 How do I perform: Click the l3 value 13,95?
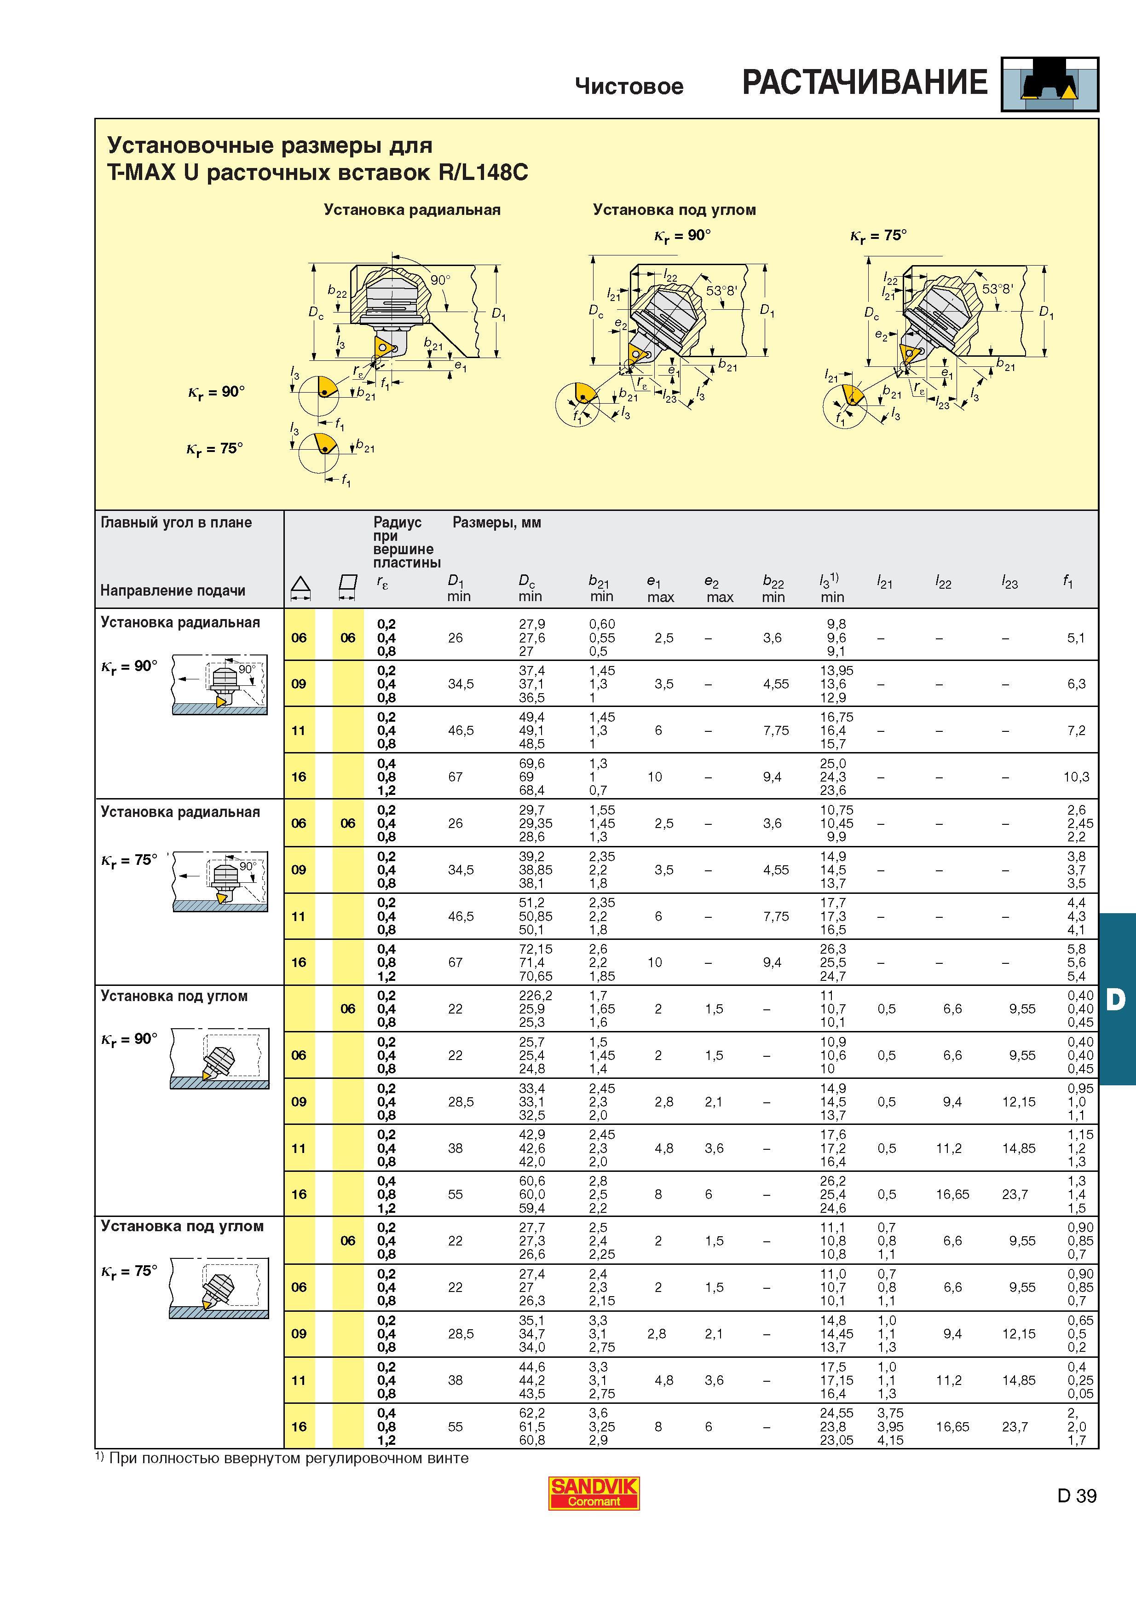click(x=836, y=670)
